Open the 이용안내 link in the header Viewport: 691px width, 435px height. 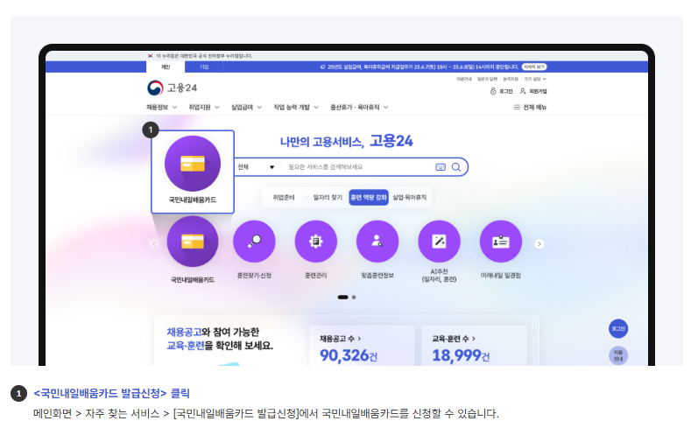coord(463,80)
